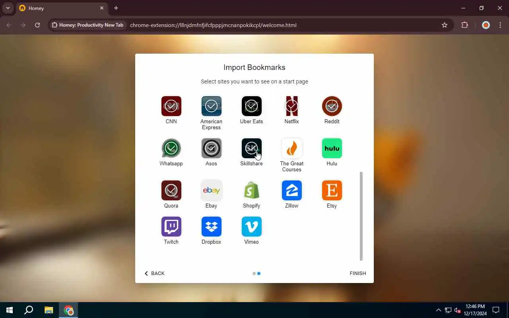Uncheck the American Express bookmark
This screenshot has width=509, height=318.
(211, 106)
